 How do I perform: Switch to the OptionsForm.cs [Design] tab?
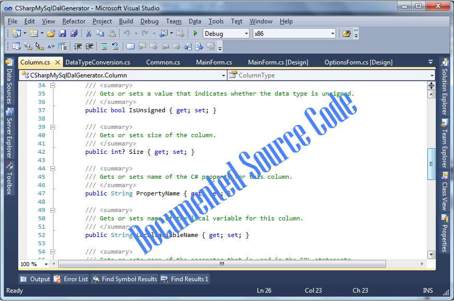click(x=358, y=62)
